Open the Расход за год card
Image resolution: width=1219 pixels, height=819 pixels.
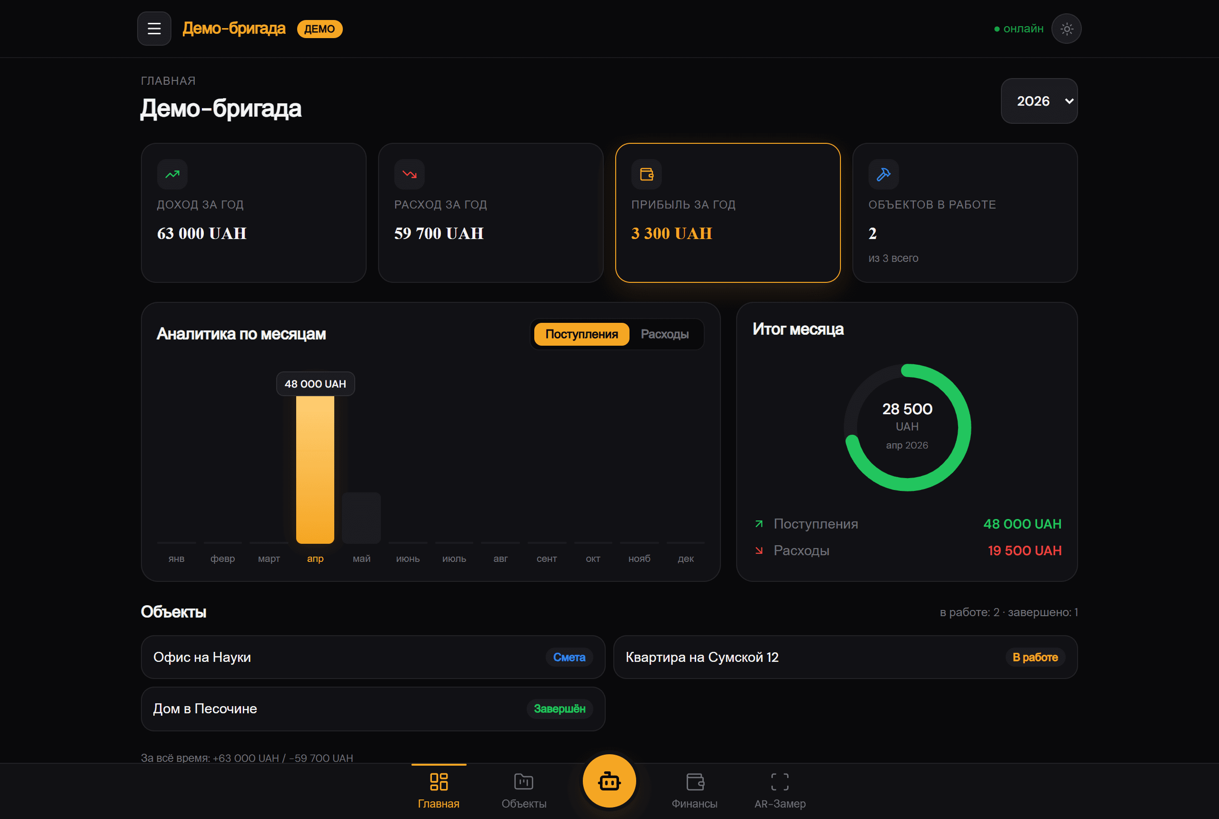491,213
